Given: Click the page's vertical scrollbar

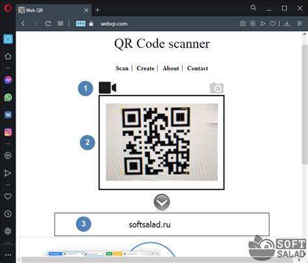Looking at the screenshot, I should [305, 105].
